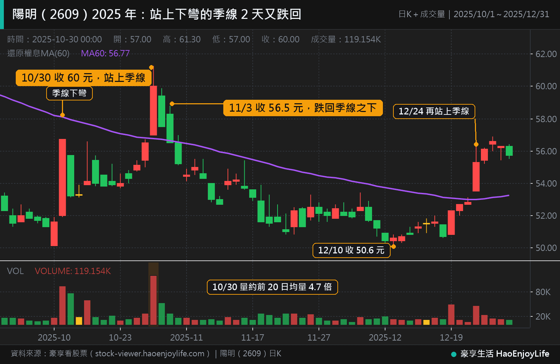The image size is (560, 364).
Task: Click the 豪享生活 HaoEnjoyLife logo
Action: 500,354
